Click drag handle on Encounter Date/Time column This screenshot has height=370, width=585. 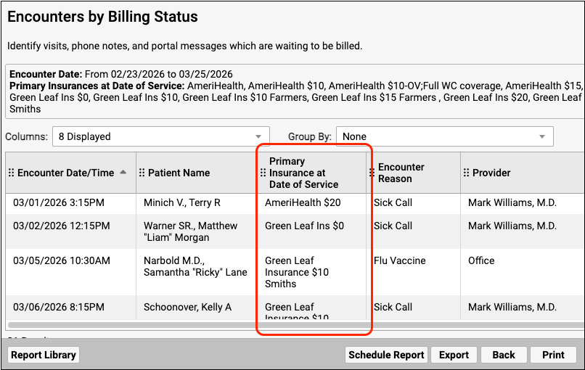pos(11,173)
